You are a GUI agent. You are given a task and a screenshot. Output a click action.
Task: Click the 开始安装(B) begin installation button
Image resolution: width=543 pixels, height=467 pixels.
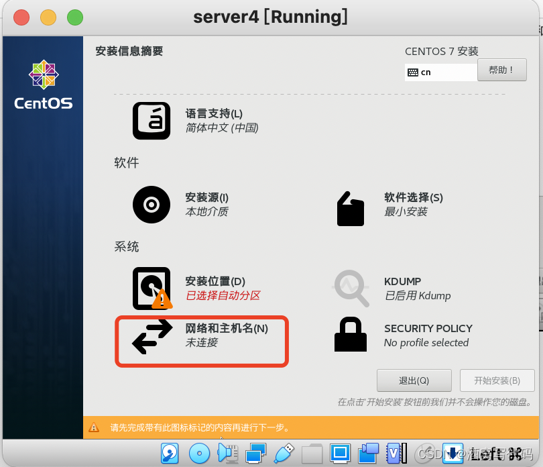pyautogui.click(x=497, y=380)
